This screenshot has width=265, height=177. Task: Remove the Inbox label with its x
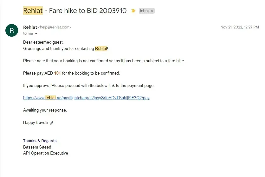(152, 11)
